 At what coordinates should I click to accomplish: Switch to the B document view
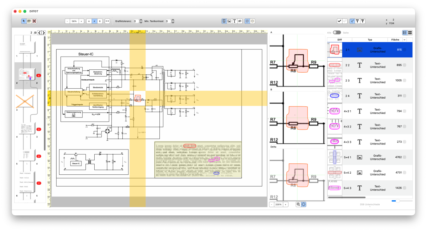(100, 21)
